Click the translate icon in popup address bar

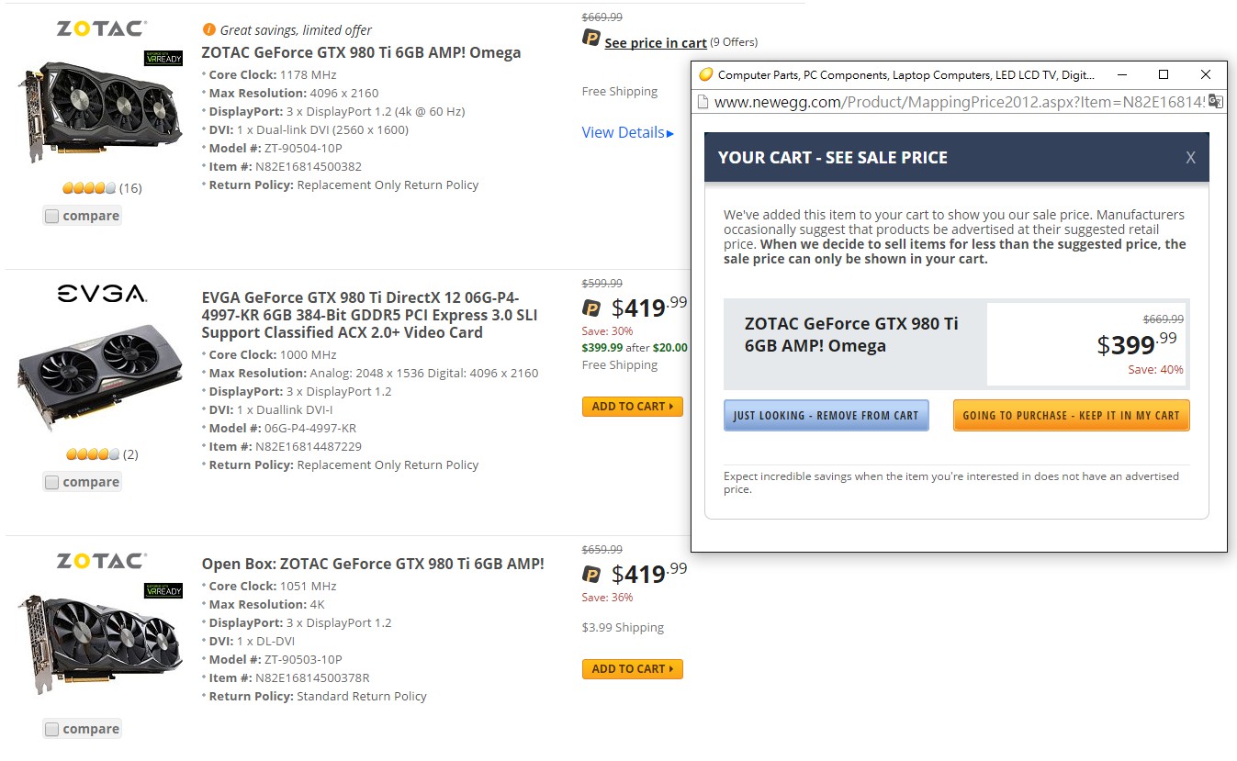[1214, 102]
